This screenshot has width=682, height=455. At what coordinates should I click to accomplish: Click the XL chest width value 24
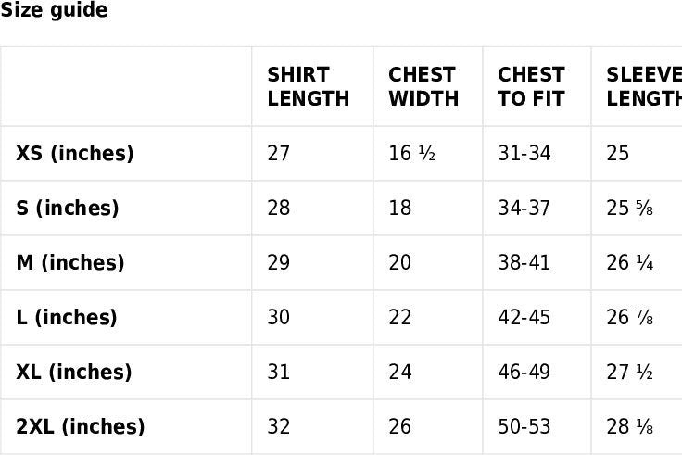tap(400, 372)
